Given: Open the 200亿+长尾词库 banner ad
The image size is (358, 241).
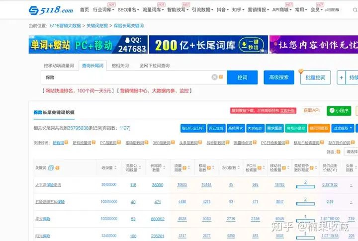Looking at the screenshot, I should pos(208,45).
